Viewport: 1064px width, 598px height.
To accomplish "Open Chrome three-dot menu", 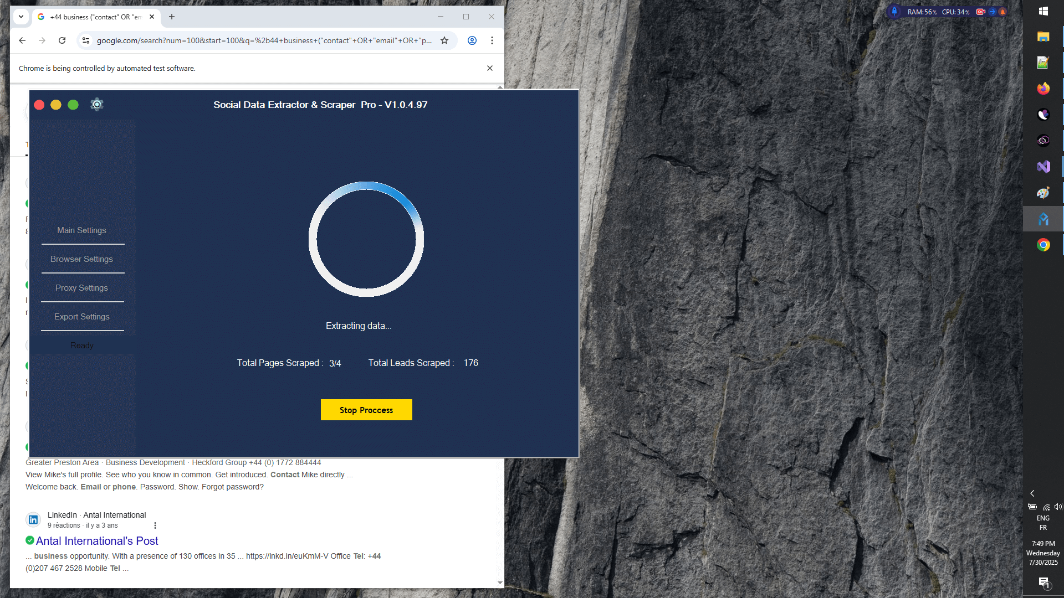I will click(492, 40).
